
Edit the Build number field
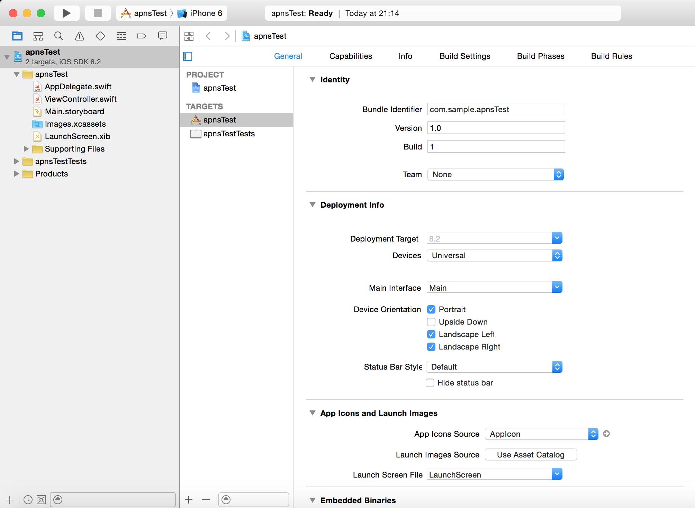tap(496, 147)
